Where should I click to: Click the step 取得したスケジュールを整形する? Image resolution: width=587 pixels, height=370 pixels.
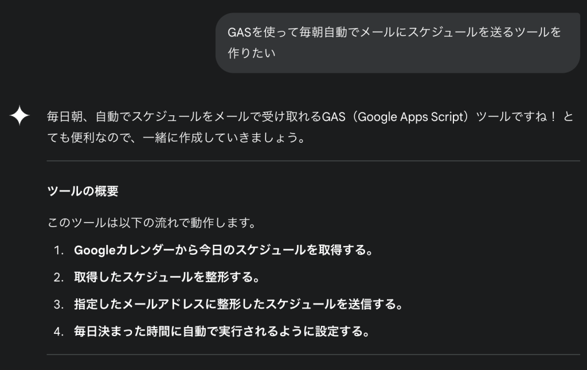point(167,278)
